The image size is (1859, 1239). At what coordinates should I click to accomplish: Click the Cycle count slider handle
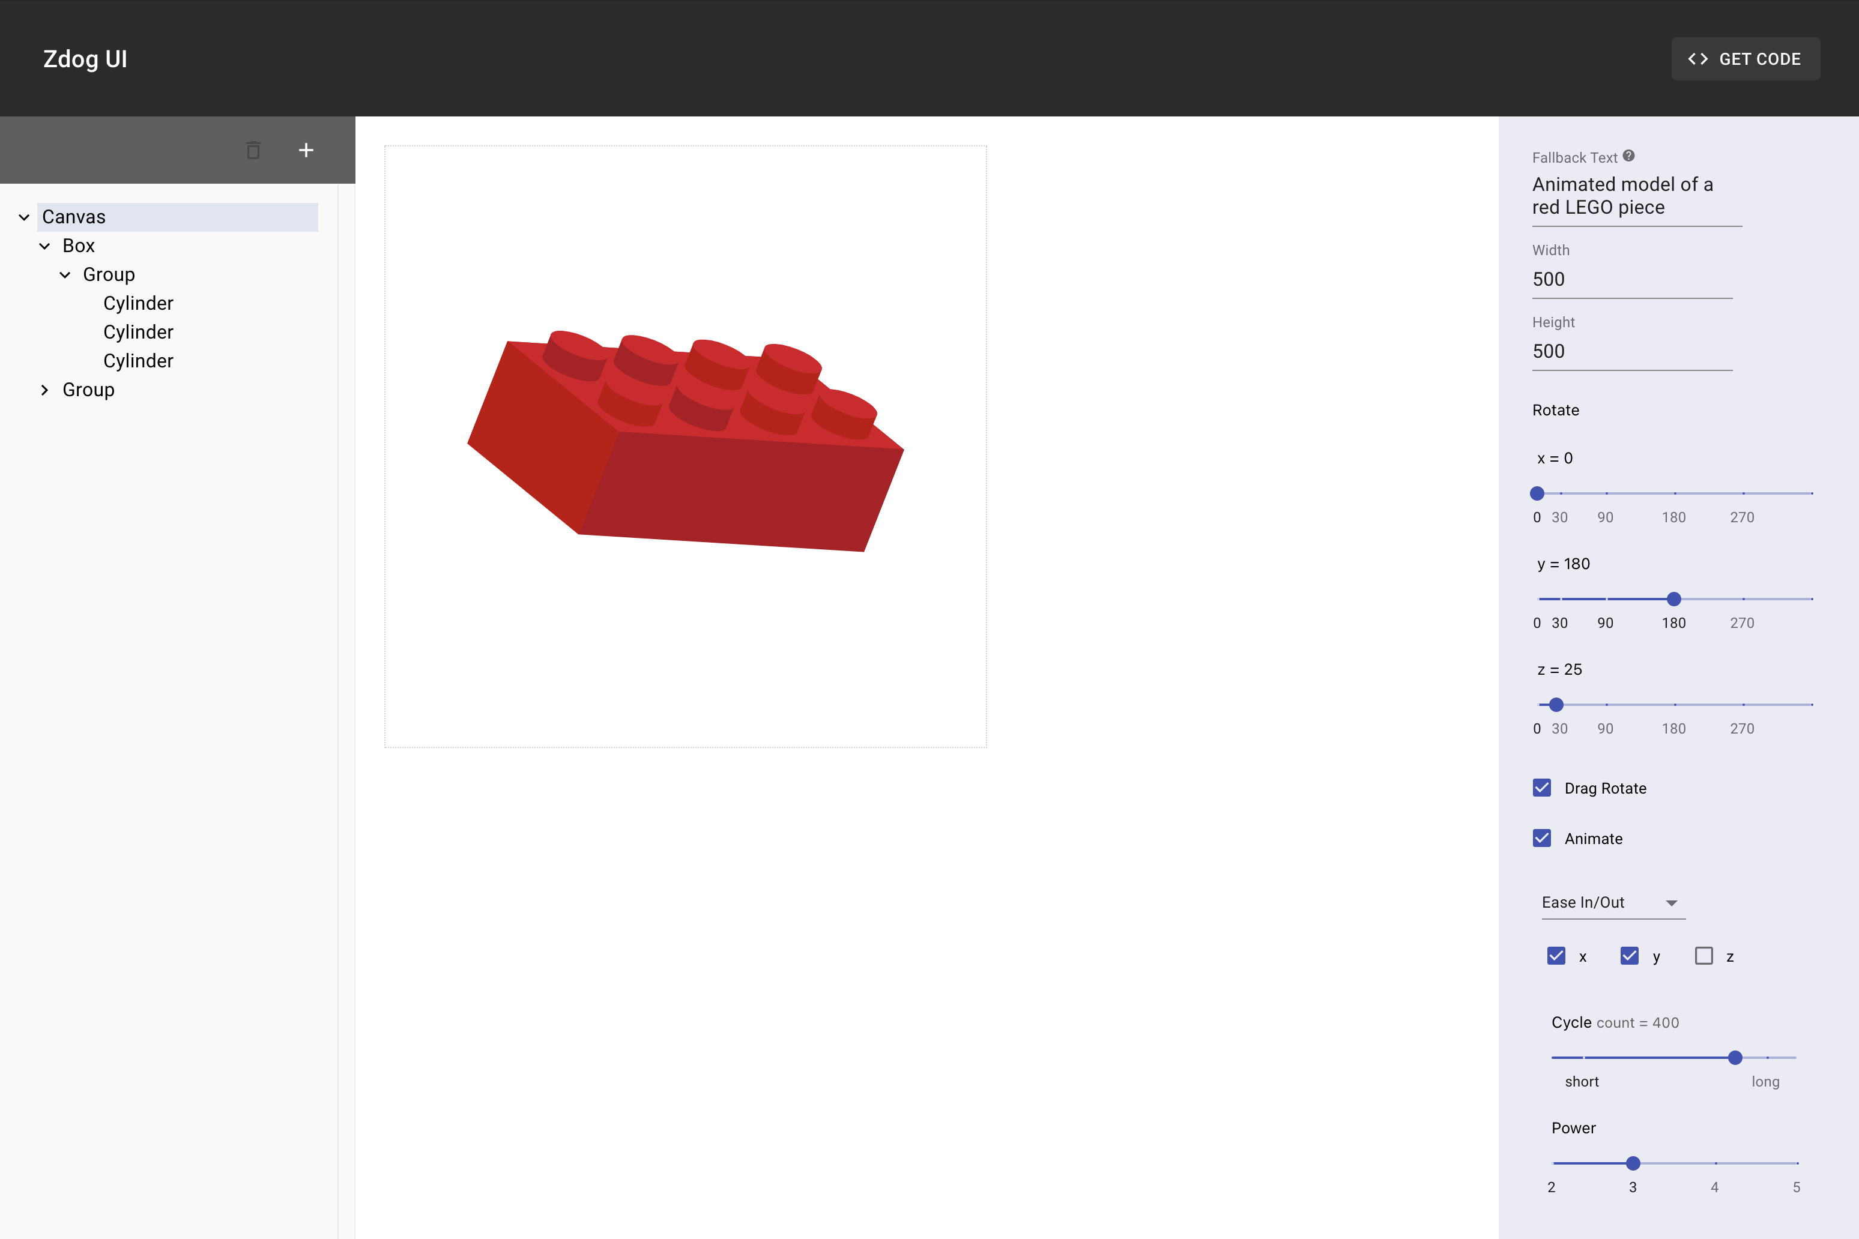(1735, 1057)
